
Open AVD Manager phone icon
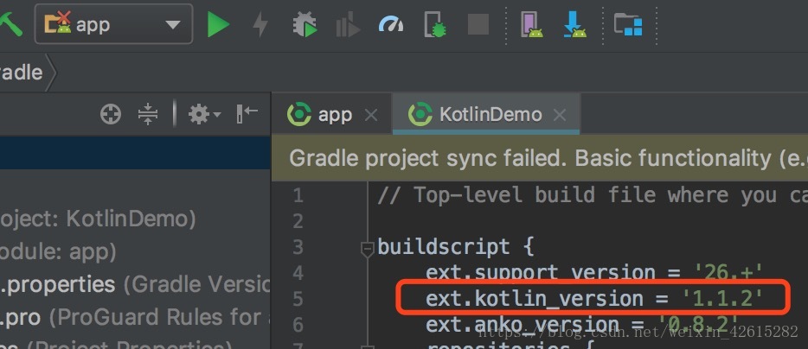[x=532, y=25]
